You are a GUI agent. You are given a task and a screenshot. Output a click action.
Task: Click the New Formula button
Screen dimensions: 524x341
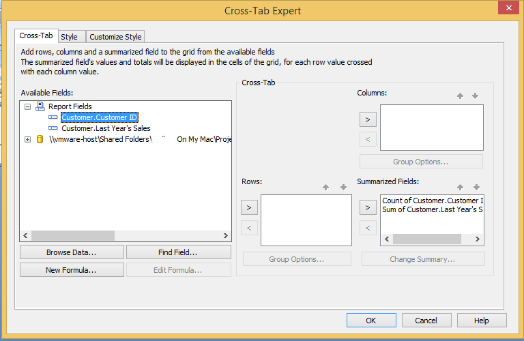pos(72,270)
